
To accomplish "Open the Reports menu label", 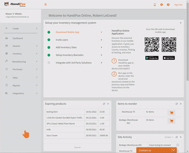I will pyautogui.click(x=16, y=85).
